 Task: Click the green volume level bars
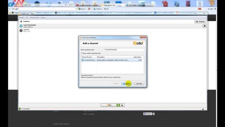tap(118, 105)
